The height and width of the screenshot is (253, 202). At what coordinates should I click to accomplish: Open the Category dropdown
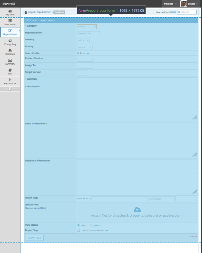click(87, 27)
